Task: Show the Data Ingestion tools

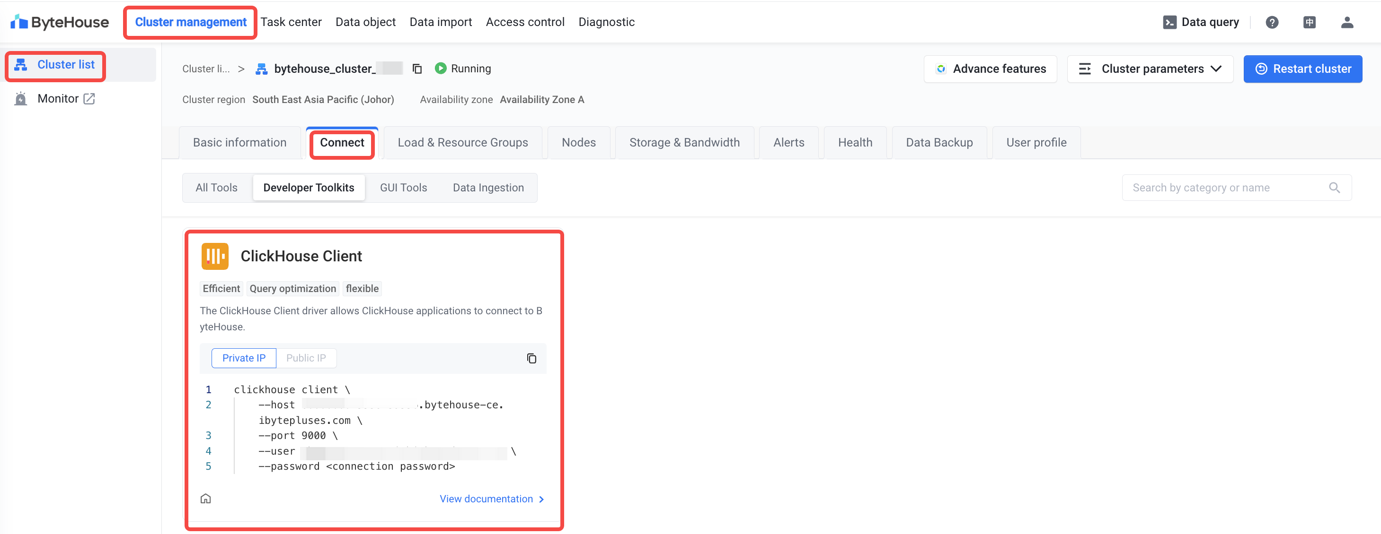Action: point(488,188)
